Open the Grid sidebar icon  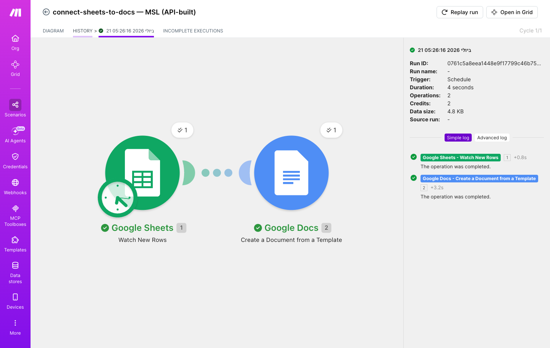point(15,64)
